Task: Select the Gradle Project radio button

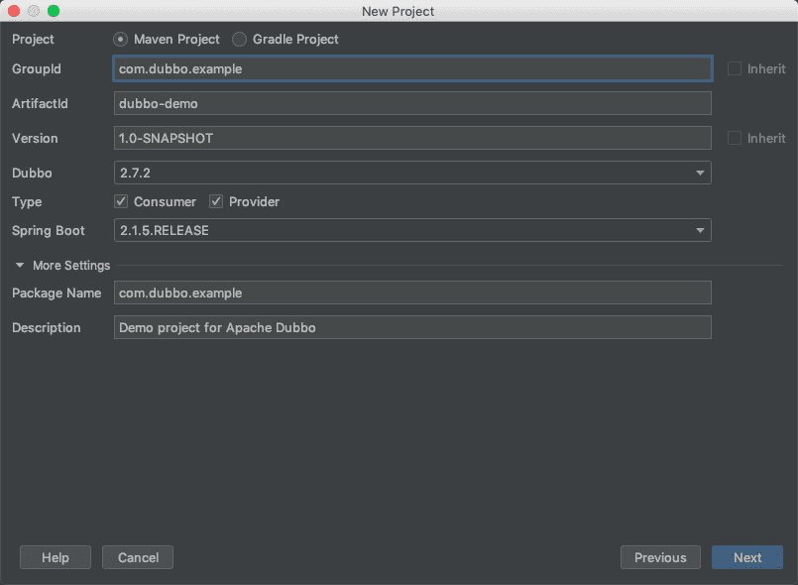Action: pos(239,40)
